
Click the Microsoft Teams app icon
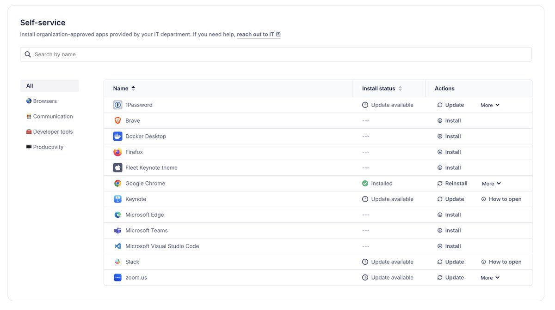click(x=117, y=231)
